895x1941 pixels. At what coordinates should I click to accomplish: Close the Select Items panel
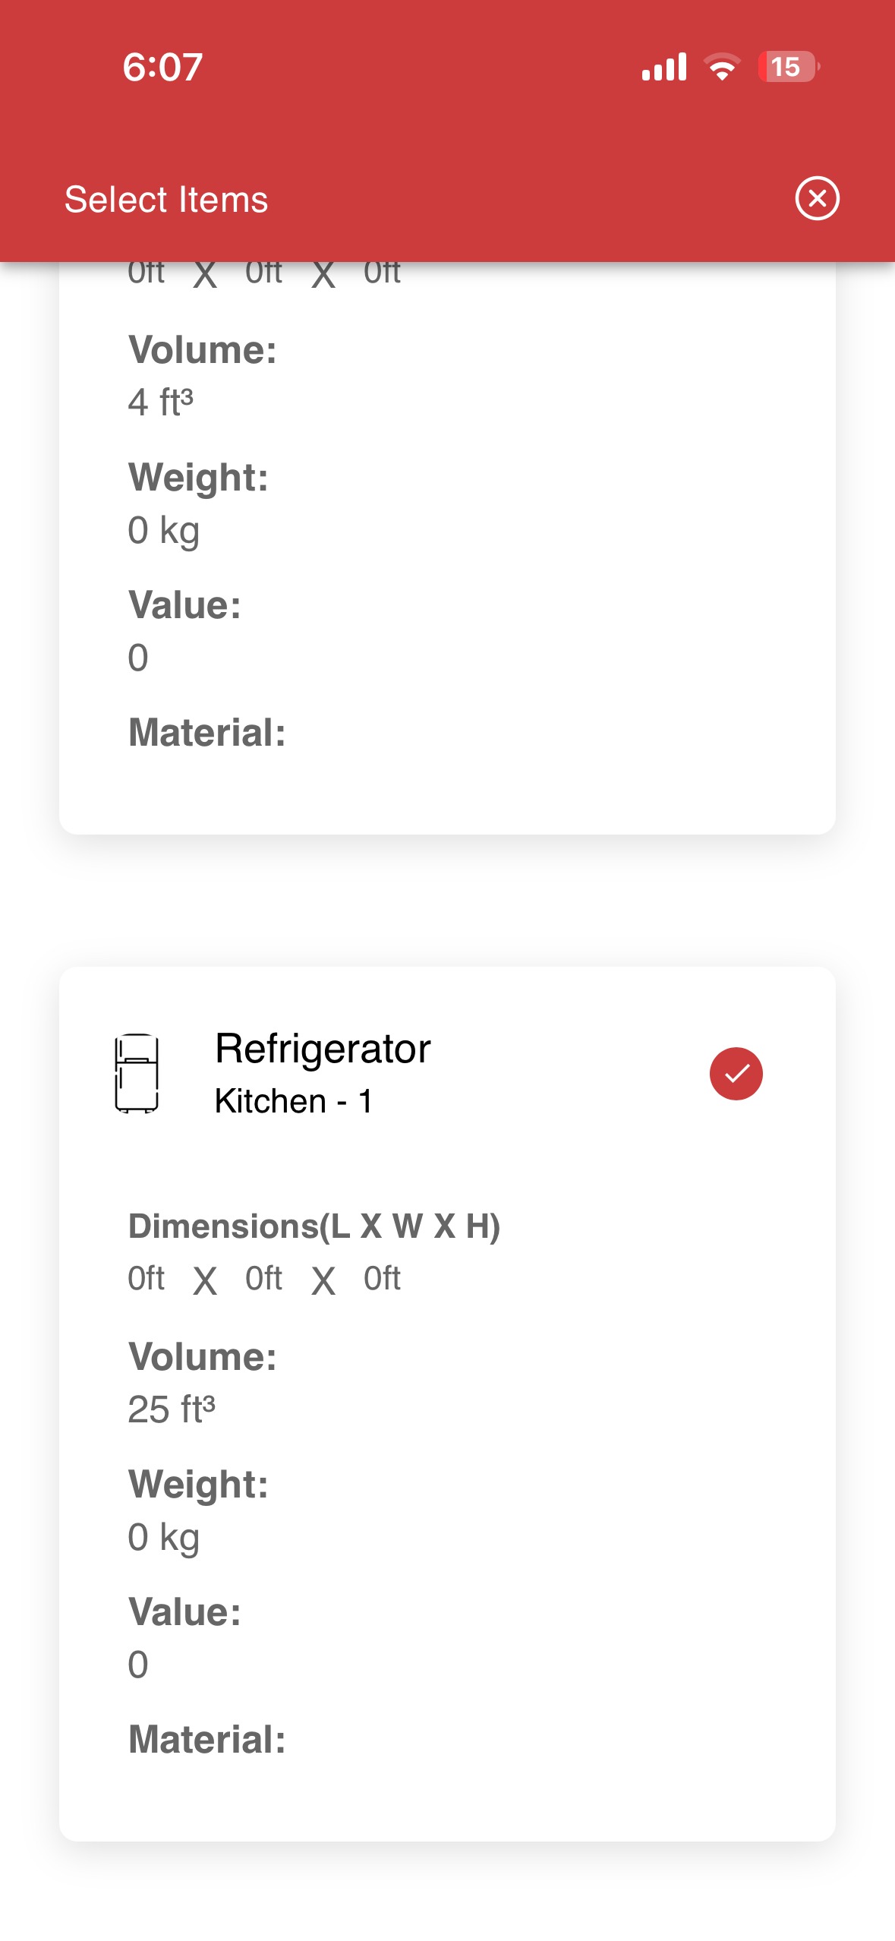click(817, 198)
